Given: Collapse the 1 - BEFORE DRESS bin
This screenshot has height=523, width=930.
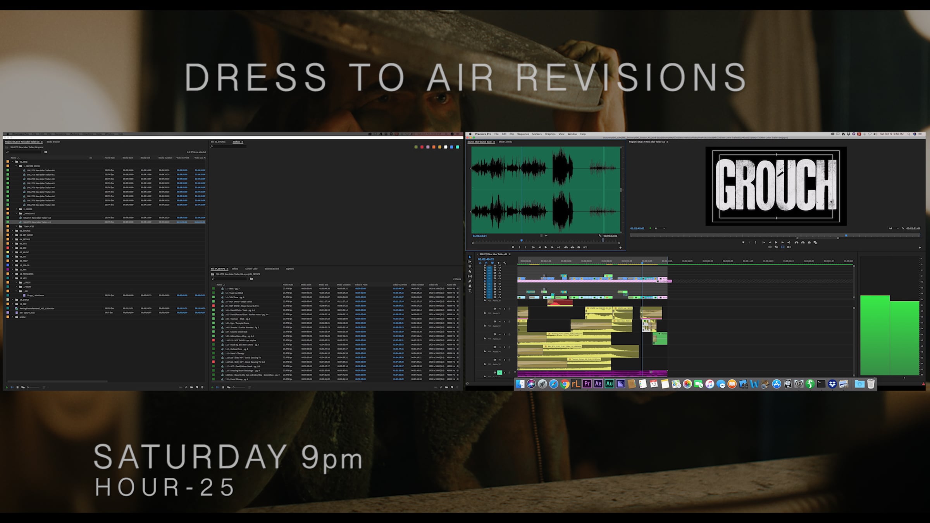Looking at the screenshot, I should [x=16, y=166].
